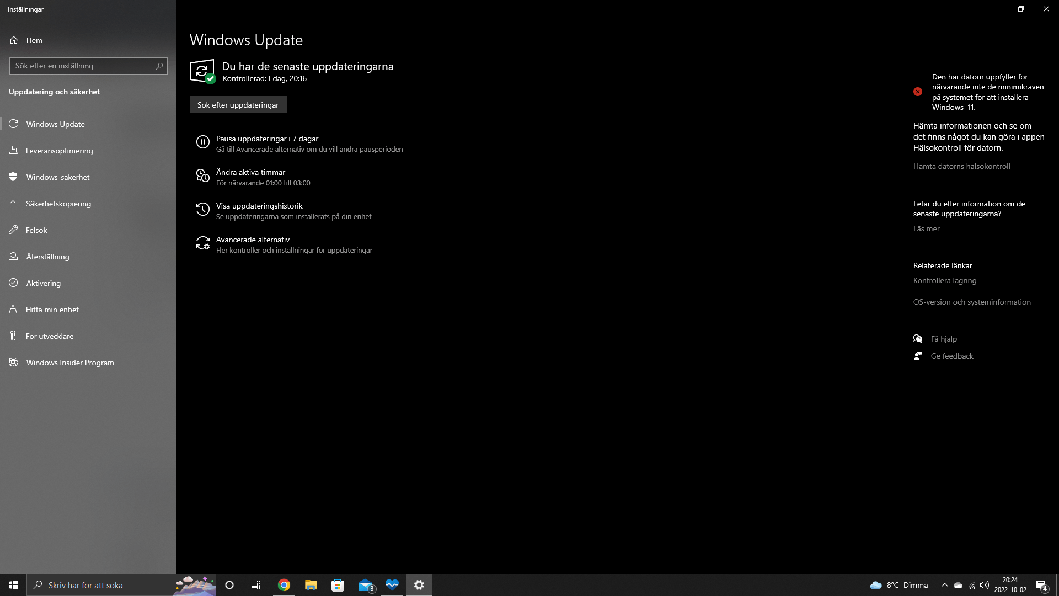Click the Få hjälp chat icon
1059x596 pixels.
pyautogui.click(x=918, y=339)
